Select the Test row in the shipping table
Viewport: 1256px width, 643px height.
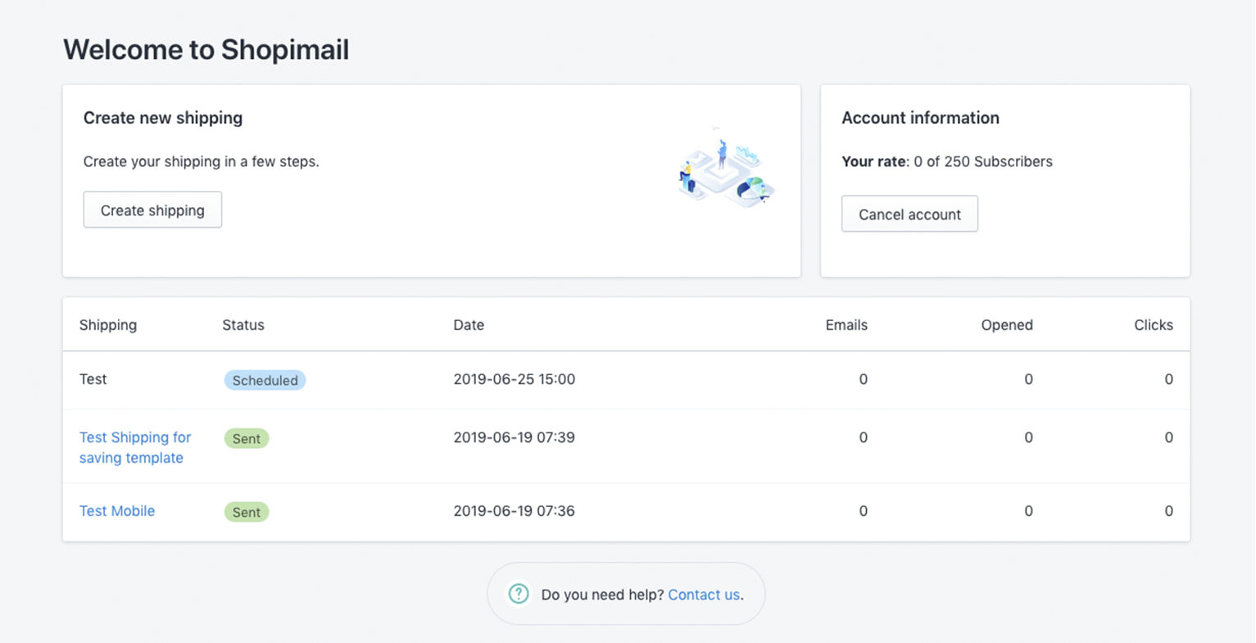pyautogui.click(x=93, y=379)
